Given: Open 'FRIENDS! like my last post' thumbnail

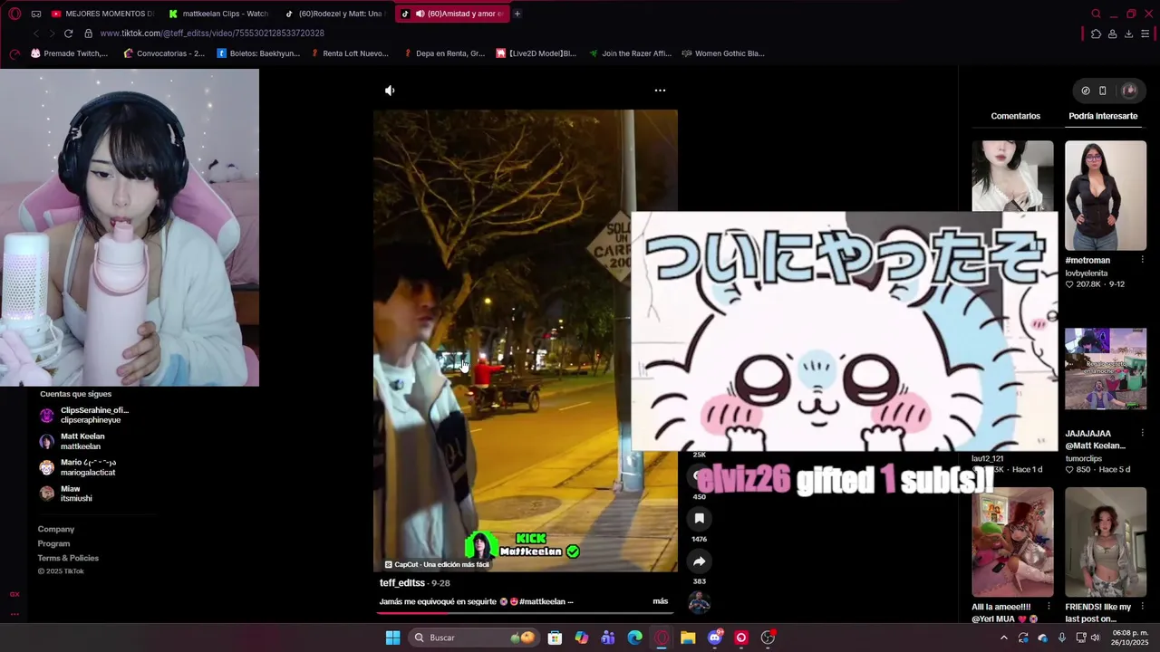Looking at the screenshot, I should 1106,542.
